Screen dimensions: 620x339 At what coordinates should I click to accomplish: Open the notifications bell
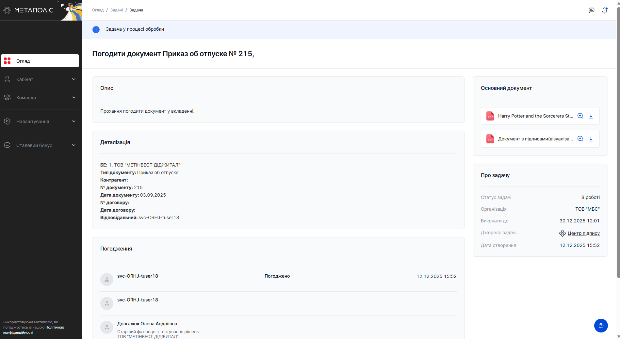(x=604, y=10)
